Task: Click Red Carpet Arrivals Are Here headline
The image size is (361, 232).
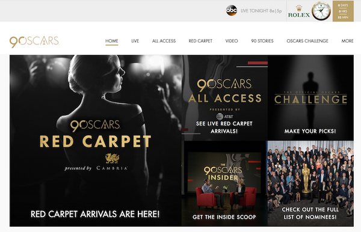Action: pyautogui.click(x=95, y=214)
